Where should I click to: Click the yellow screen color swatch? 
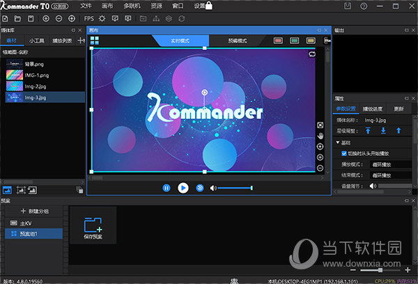[x=311, y=40]
